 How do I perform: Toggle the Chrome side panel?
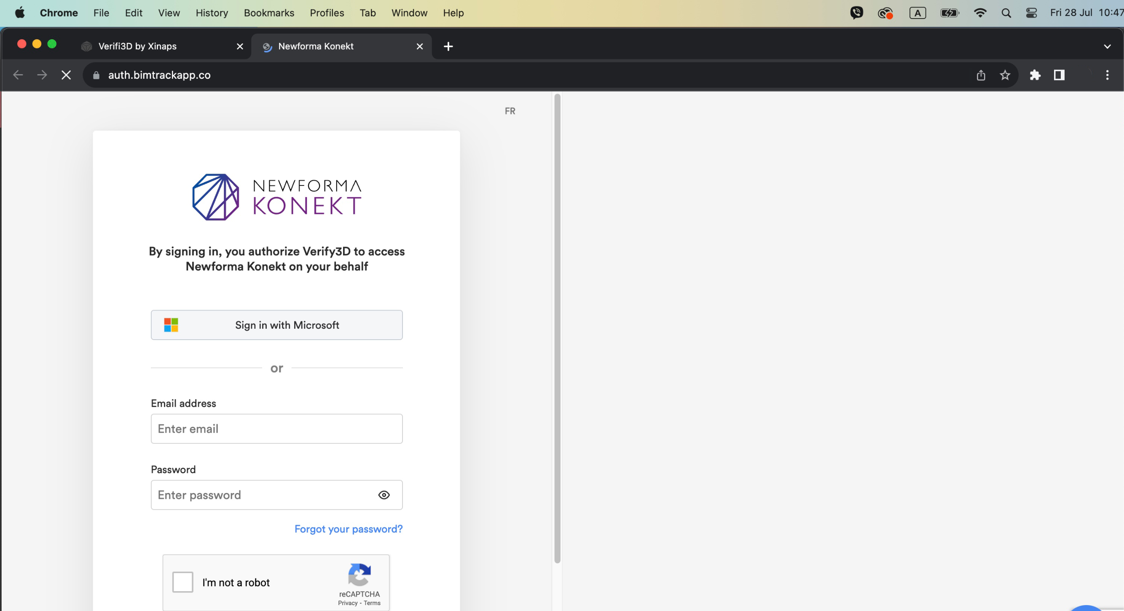click(x=1060, y=75)
